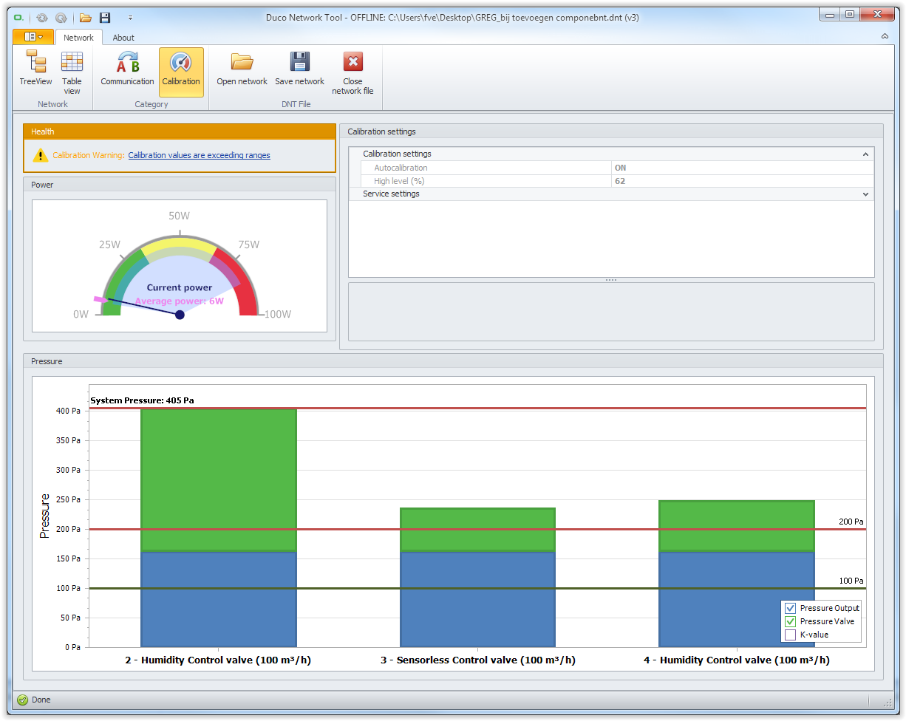Screen dimensions: 906x721
Task: Click the green bar segment of valve 2
Action: pyautogui.click(x=219, y=480)
